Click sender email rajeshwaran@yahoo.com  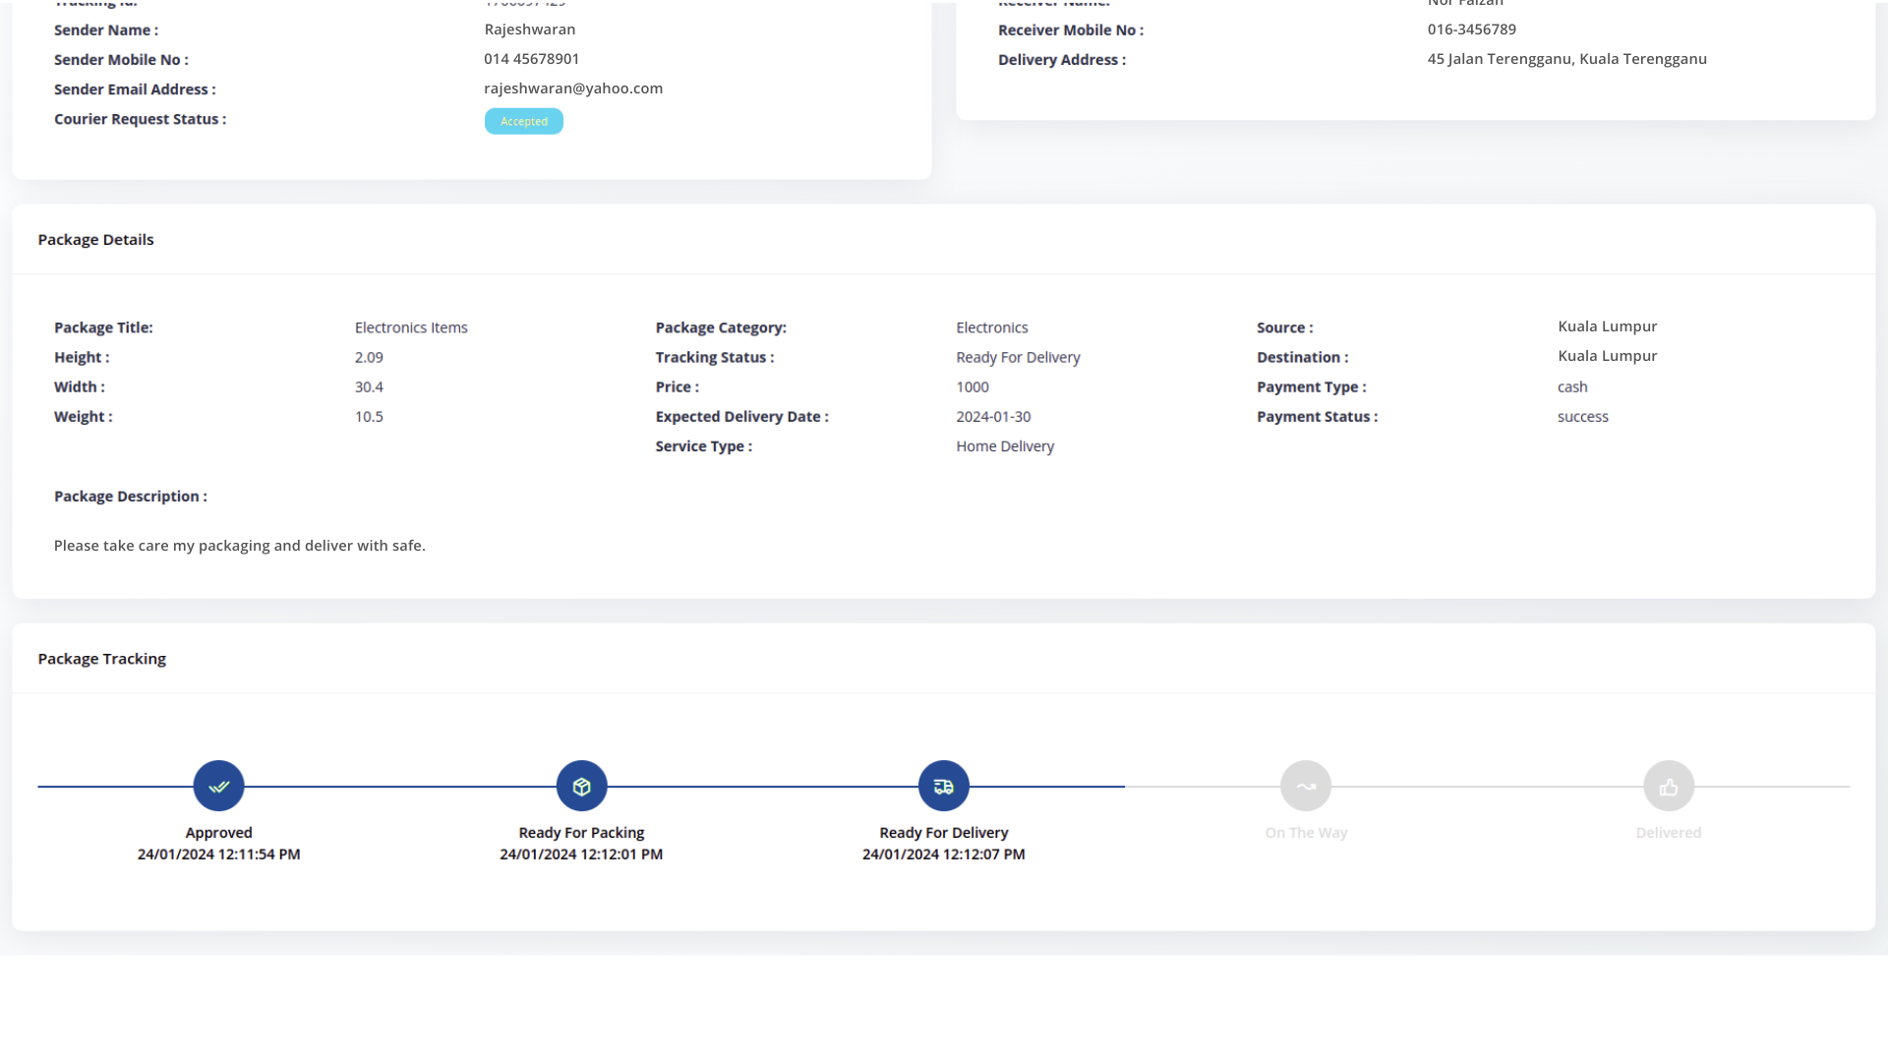pos(572,88)
